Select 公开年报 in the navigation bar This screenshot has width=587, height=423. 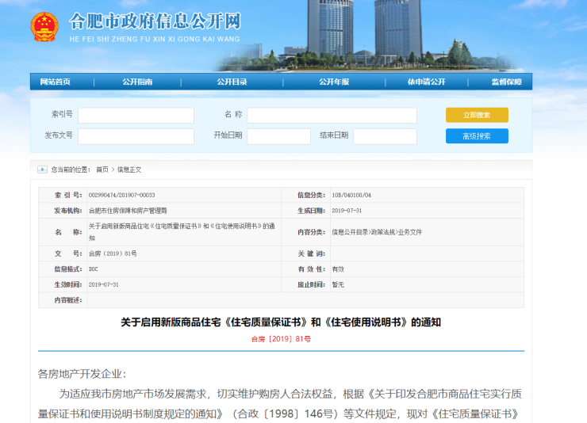click(x=333, y=82)
